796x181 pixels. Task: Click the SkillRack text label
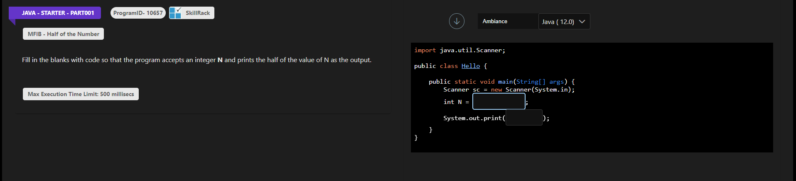pos(198,13)
